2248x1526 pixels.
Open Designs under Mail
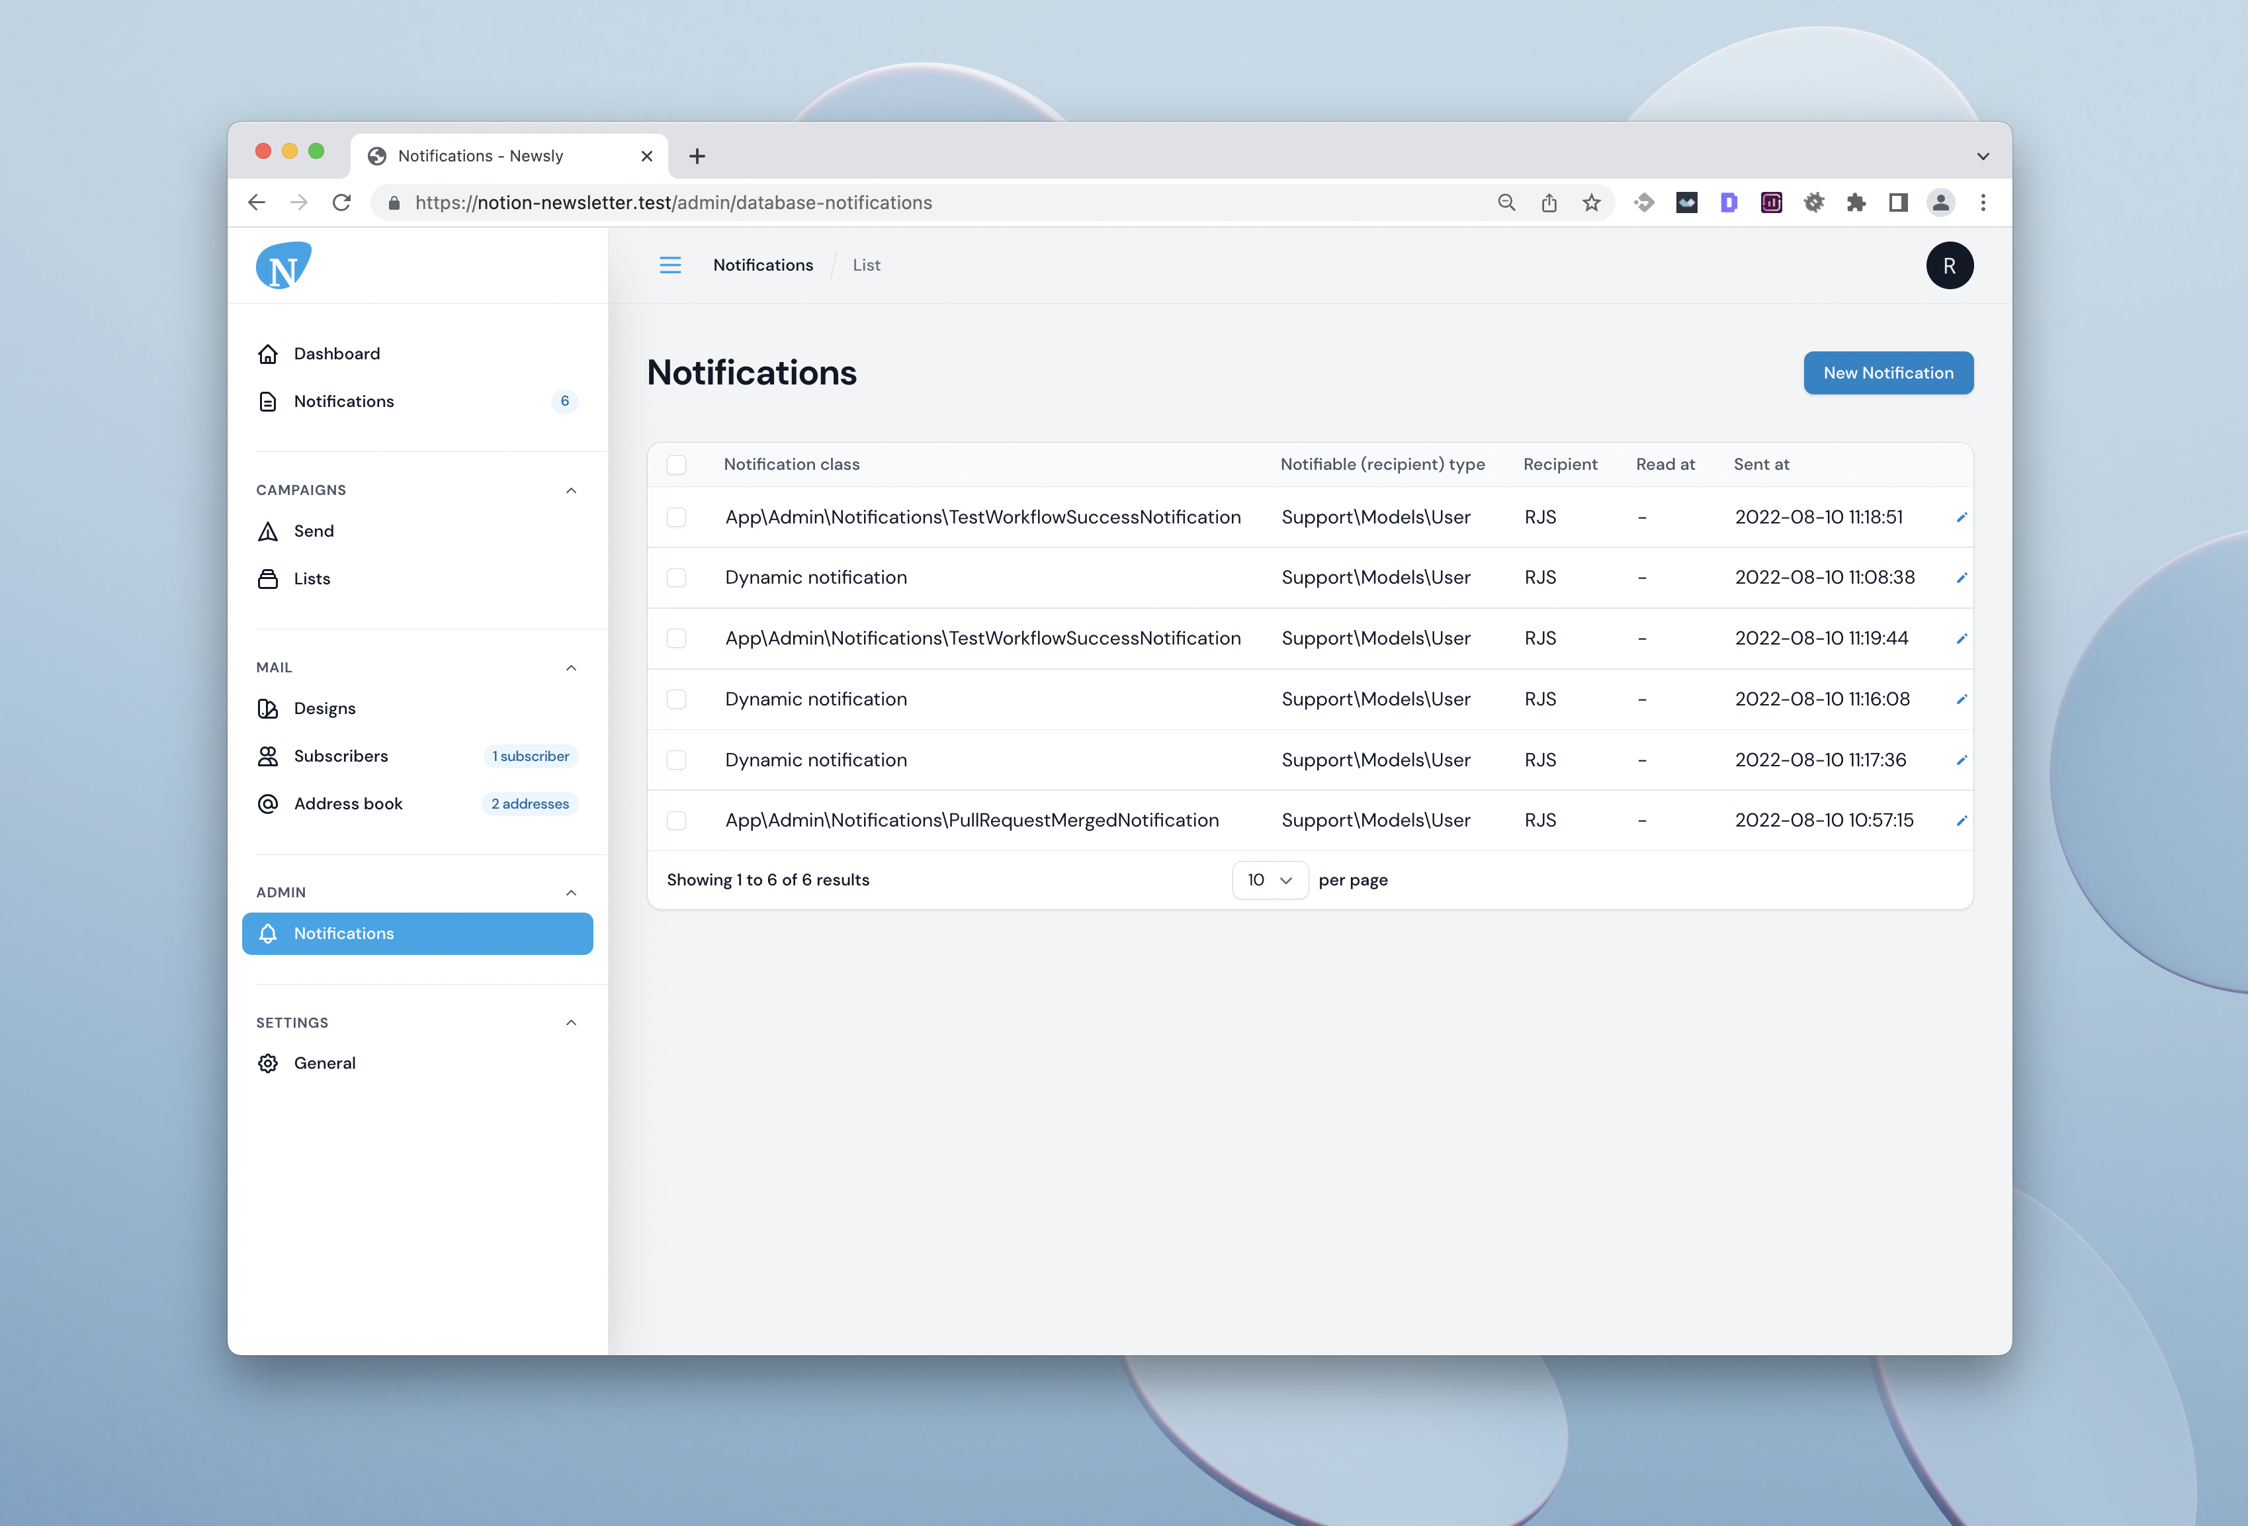417,708
